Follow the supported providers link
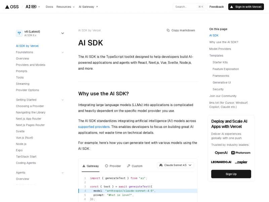This screenshot has height=202, width=269. tap(94, 127)
